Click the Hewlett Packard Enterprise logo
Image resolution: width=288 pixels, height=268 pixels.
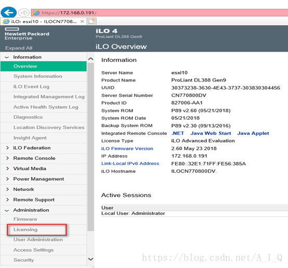point(27,34)
